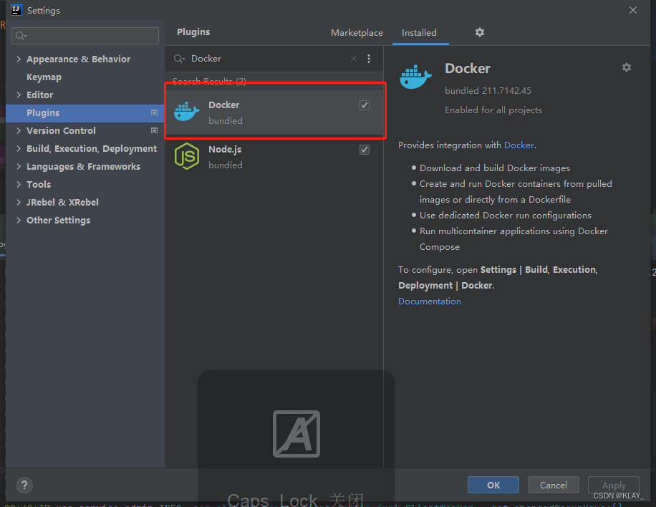Open the Docker hyperlink in description
This screenshot has height=507, width=656.
coord(518,145)
